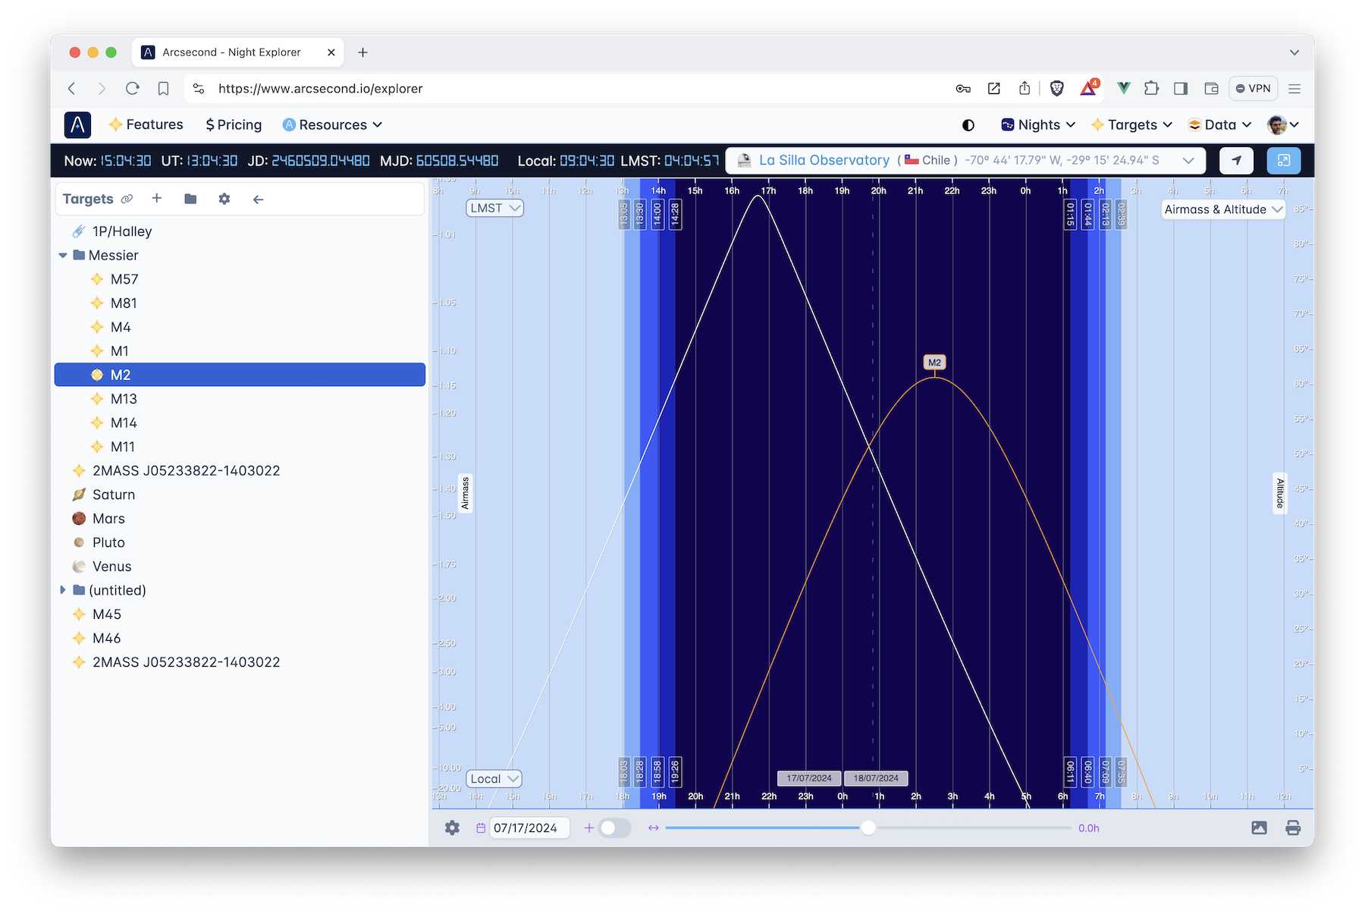Collapse the Targets panel with back arrow

(258, 199)
